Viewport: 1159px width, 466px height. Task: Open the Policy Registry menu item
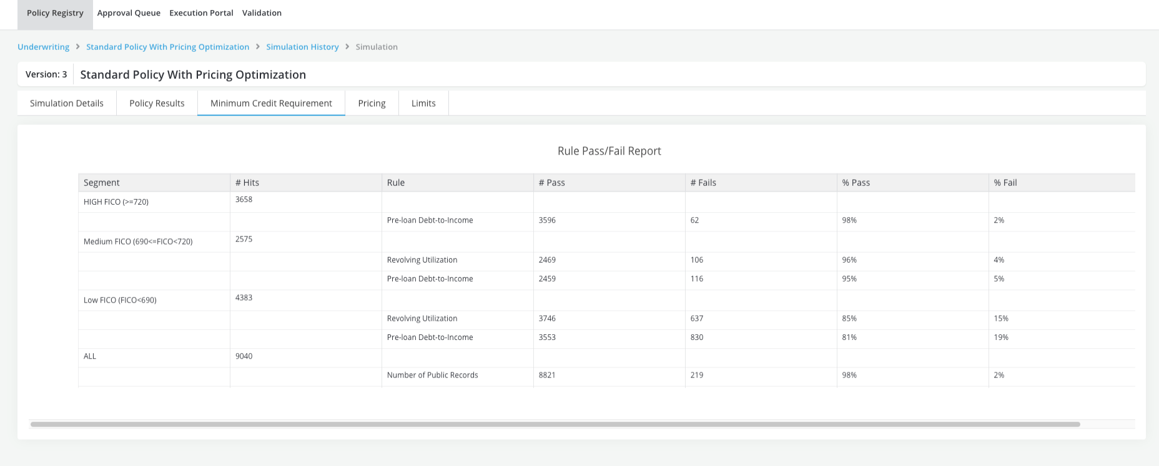55,13
